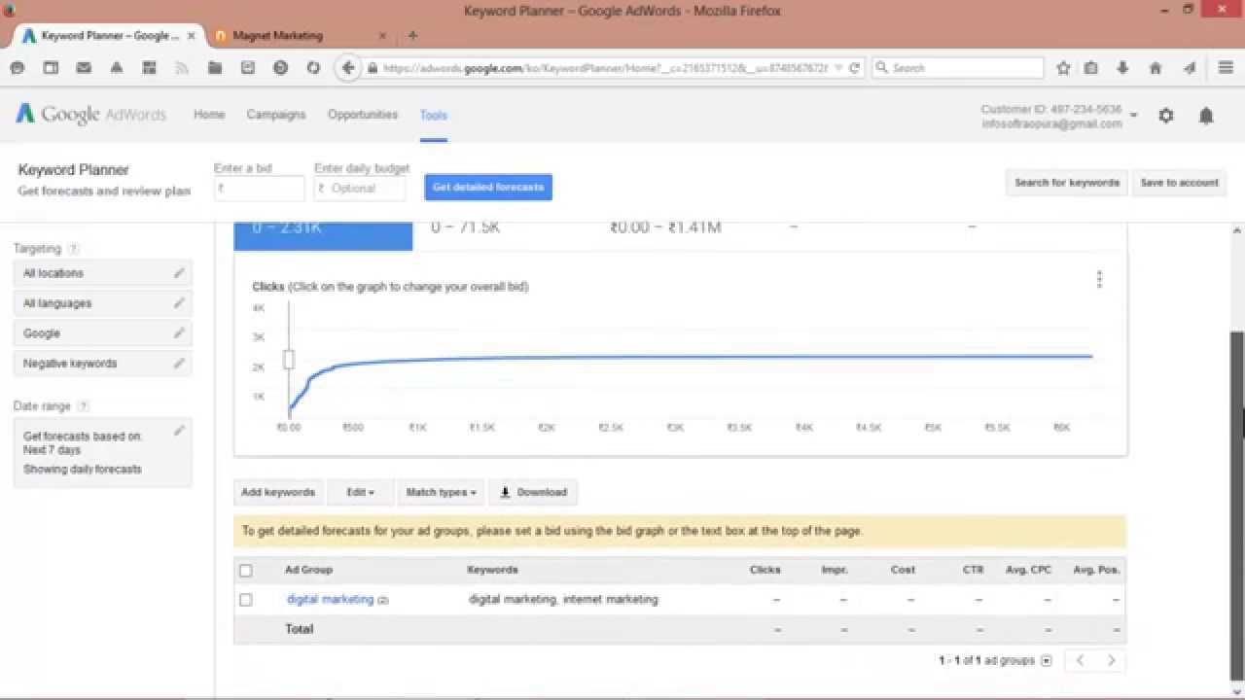Image resolution: width=1245 pixels, height=700 pixels.
Task: Edit Google network pencil icon
Action: [x=179, y=333]
